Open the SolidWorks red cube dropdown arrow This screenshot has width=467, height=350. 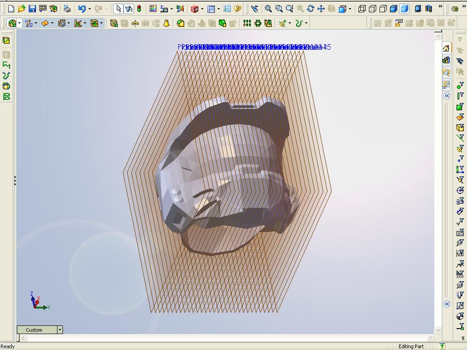point(202,9)
